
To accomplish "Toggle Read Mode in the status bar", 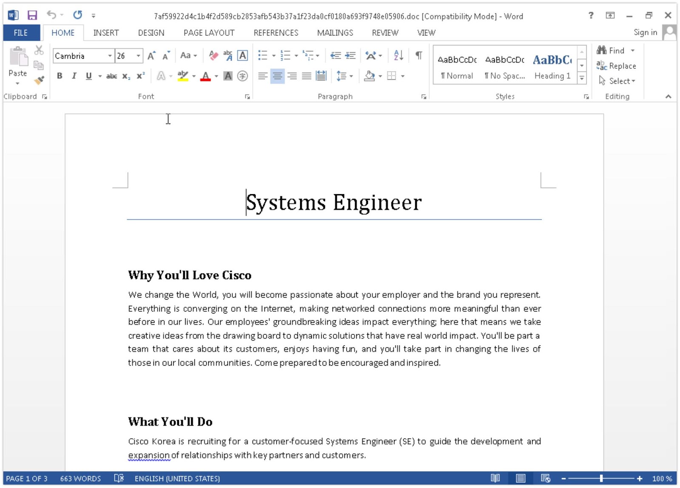I will coord(495,478).
